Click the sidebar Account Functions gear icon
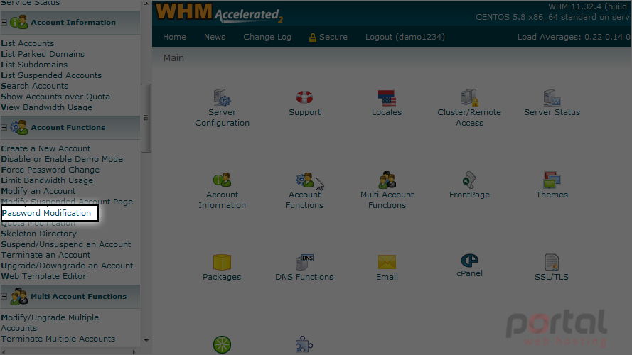632x355 pixels. [x=18, y=127]
